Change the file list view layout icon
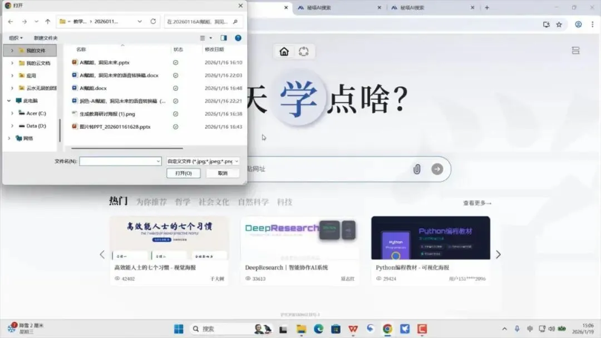This screenshot has height=338, width=601. pyautogui.click(x=203, y=38)
